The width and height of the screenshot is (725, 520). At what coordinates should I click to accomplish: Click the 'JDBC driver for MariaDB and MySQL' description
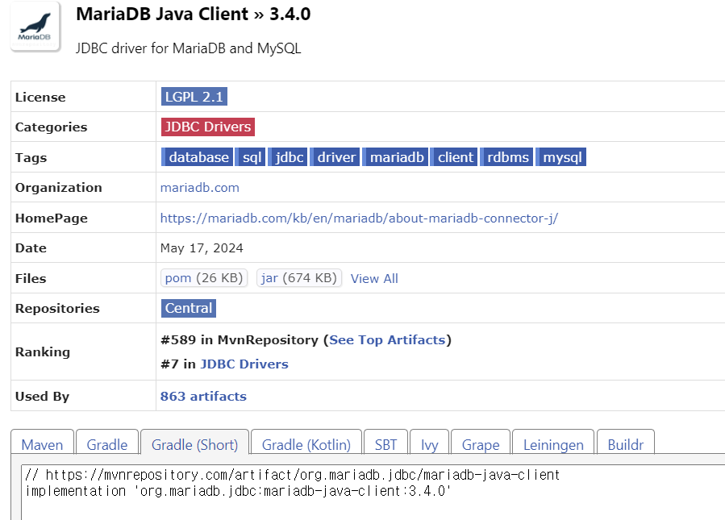[188, 48]
